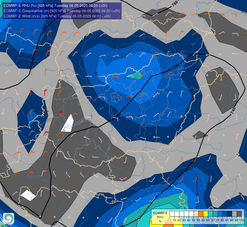Pick the beige 50–55% legend swatch
The height and width of the screenshot is (227, 247).
click(x=196, y=214)
